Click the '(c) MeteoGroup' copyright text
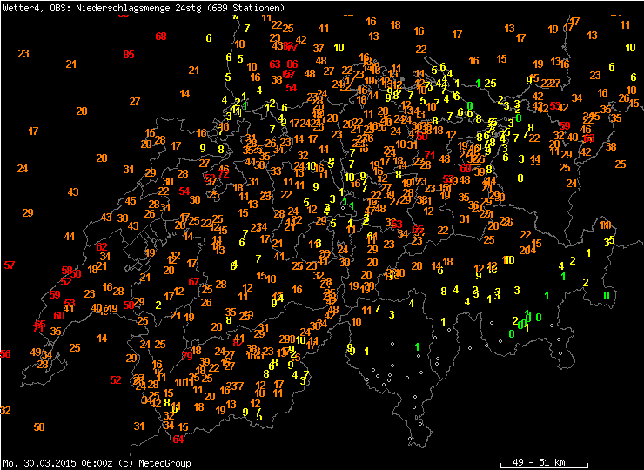This screenshot has height=470, width=644. coord(155,463)
